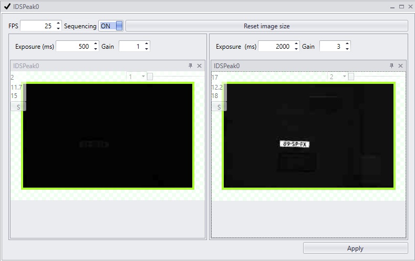The image size is (415, 261).
Task: Click the 15 value in left panel
Action: pos(14,95)
